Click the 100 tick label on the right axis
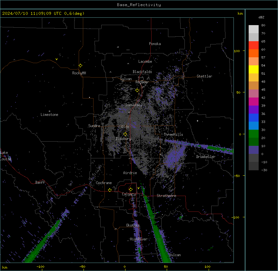The height and width of the screenshot is (271, 278). [x=237, y=51]
